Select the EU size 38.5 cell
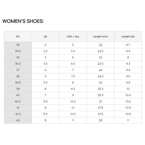Screen dimensions: 145x145 point(18,82)
